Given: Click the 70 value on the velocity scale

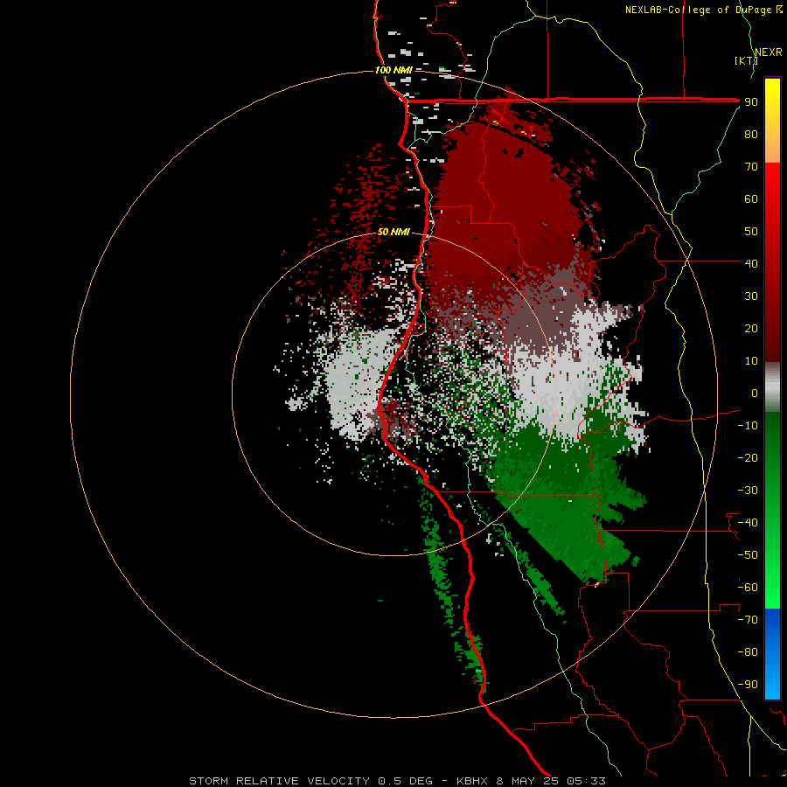Looking at the screenshot, I should coord(751,167).
